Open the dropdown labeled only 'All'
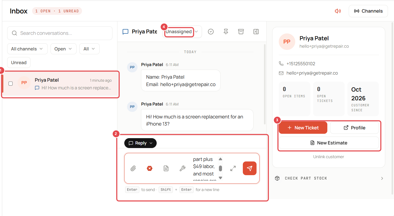 89,49
